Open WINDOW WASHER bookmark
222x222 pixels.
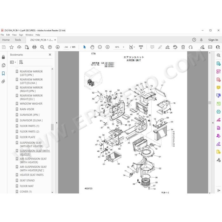point(31,103)
